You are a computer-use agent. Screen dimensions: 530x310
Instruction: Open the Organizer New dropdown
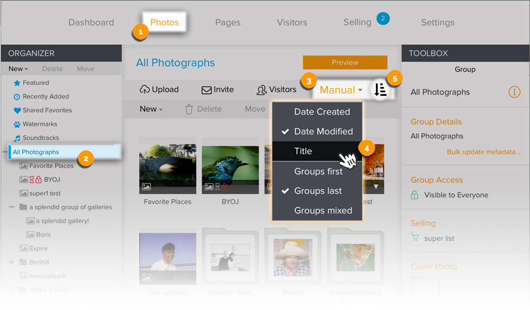point(18,69)
